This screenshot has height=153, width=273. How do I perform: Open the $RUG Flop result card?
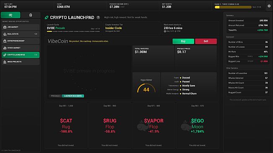tap(110, 125)
